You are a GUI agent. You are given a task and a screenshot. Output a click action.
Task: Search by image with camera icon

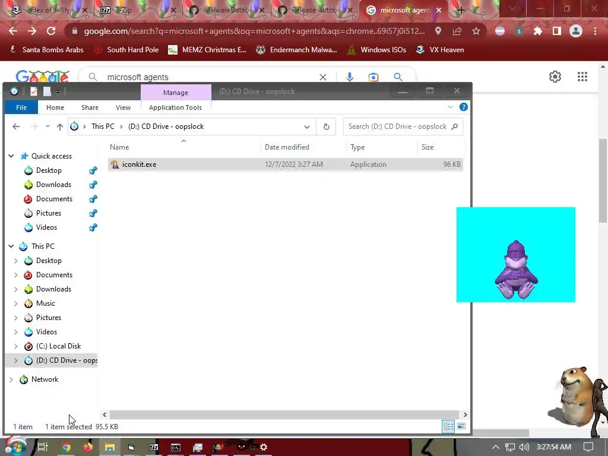tap(373, 77)
